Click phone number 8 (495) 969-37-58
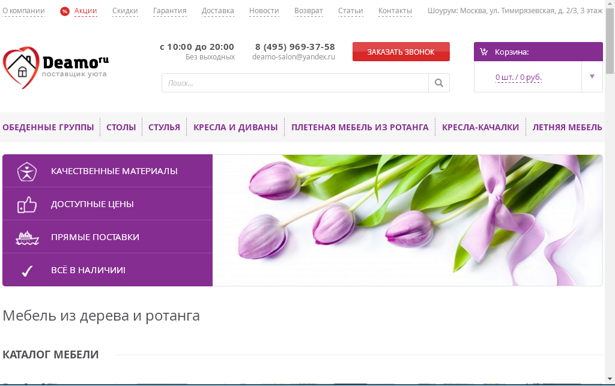Viewport: 615px width, 386px height. point(295,47)
